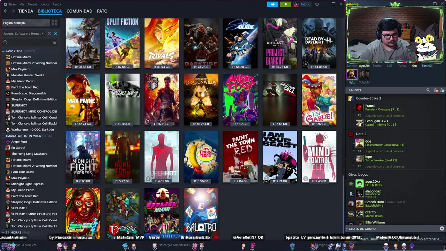The image size is (446, 251).
Task: Open Leshugah's avatar in friends list
Action: 359,123
